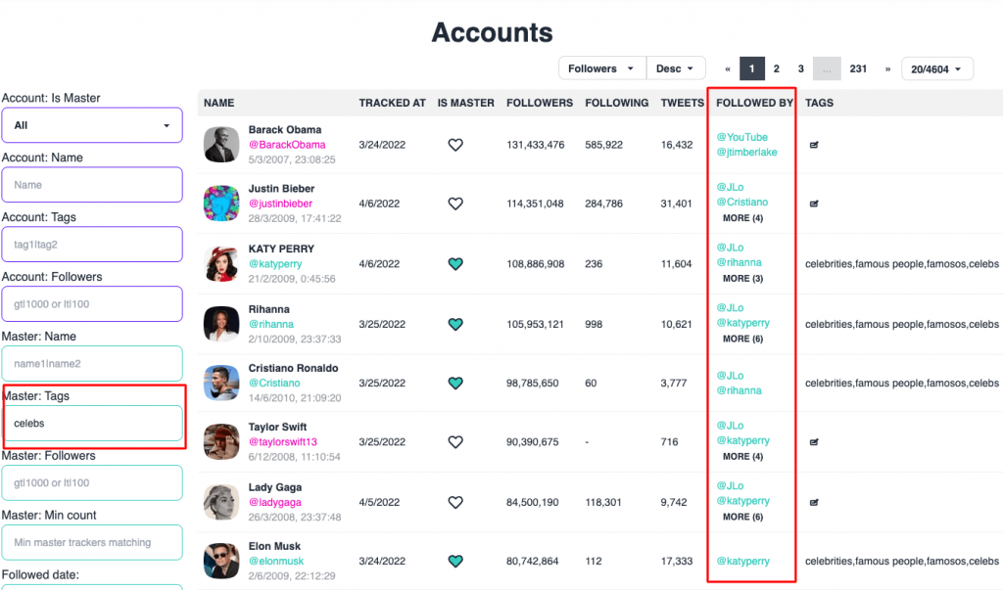Toggle master heart for Taylor Swift
The image size is (1003, 590).
coord(455,442)
